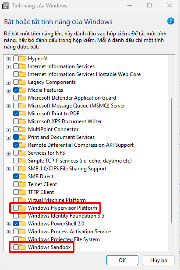The height and width of the screenshot is (270, 180).
Task: Click the Windows Features title bar icon
Action: (5, 6)
